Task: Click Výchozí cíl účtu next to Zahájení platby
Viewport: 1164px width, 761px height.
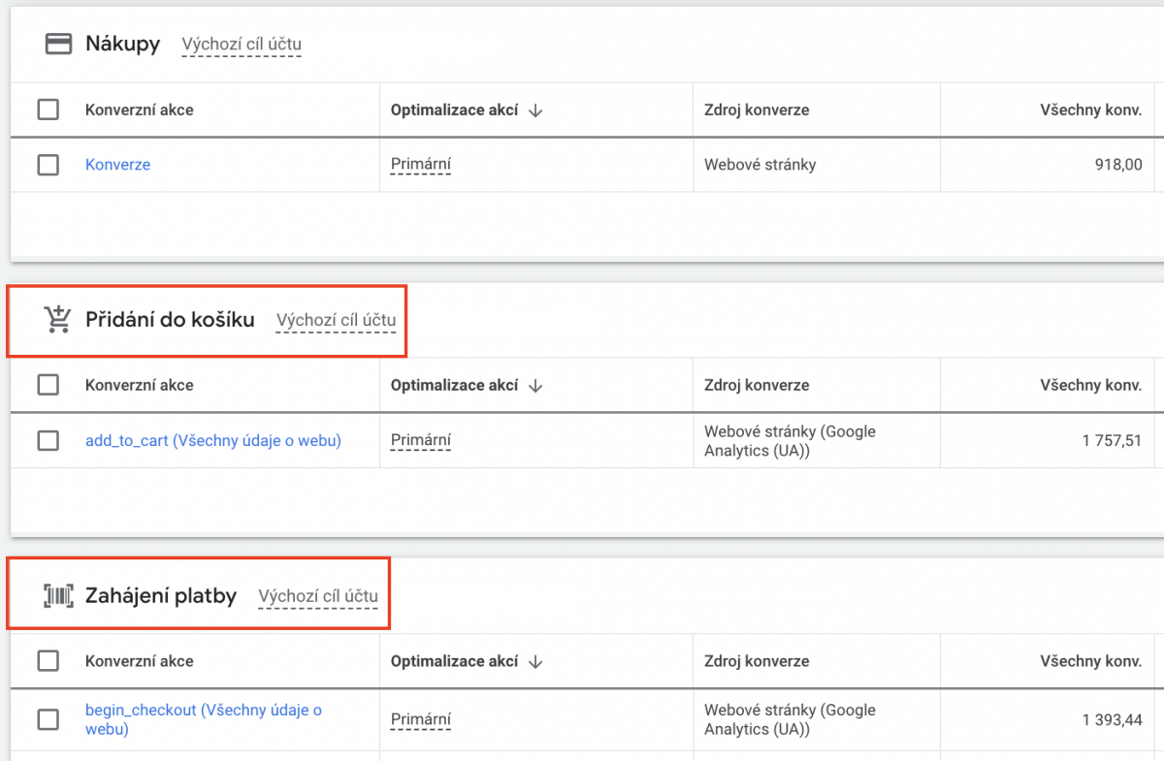Action: (318, 595)
